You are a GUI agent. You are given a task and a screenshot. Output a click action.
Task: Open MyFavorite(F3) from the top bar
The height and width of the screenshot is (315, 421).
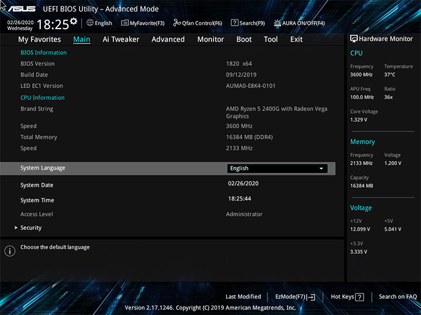click(143, 23)
